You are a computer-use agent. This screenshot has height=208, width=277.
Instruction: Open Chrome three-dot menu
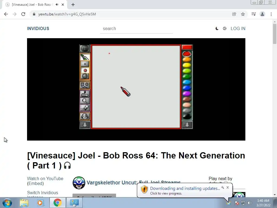[271, 14]
